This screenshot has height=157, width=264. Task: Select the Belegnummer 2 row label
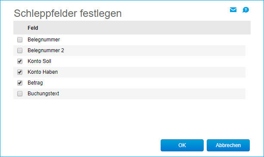[x=46, y=50]
